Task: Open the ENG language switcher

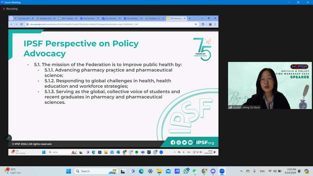Action: [262, 171]
